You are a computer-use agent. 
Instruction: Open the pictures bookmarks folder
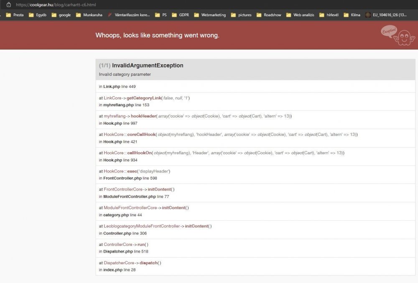tap(245, 15)
